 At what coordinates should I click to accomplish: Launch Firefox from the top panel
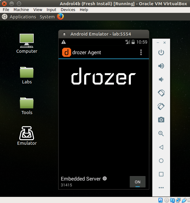click(60, 17)
